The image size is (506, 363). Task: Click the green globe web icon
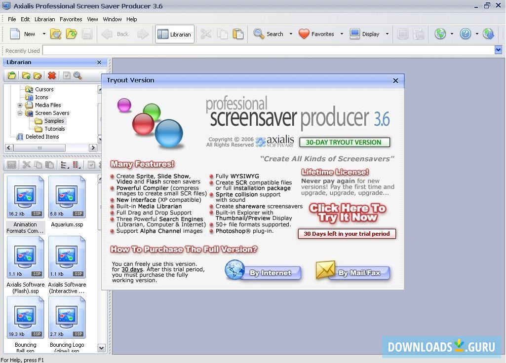click(x=440, y=34)
